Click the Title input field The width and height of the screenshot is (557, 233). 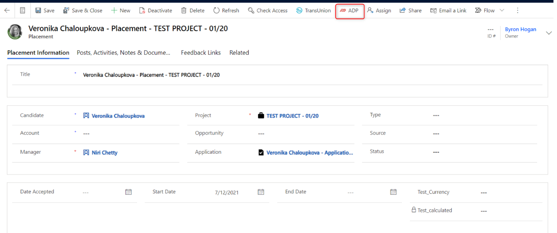312,75
